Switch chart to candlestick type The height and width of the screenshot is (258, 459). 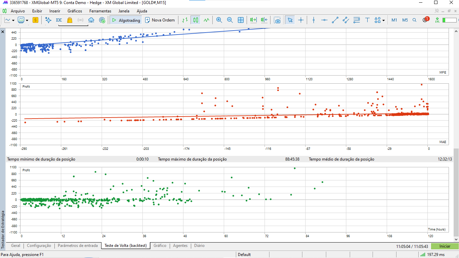(x=196, y=20)
